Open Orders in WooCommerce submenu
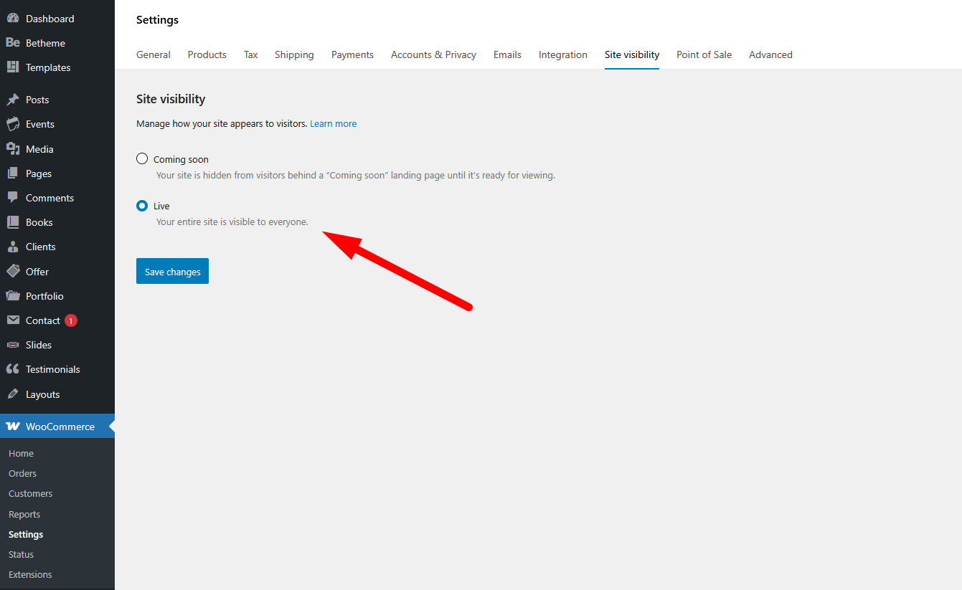962x590 pixels. [x=22, y=474]
